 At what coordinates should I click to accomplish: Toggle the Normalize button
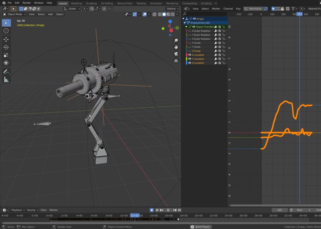coord(253,8)
